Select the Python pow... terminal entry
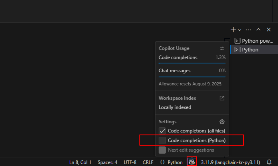The height and width of the screenshot is (166, 278). [254, 41]
